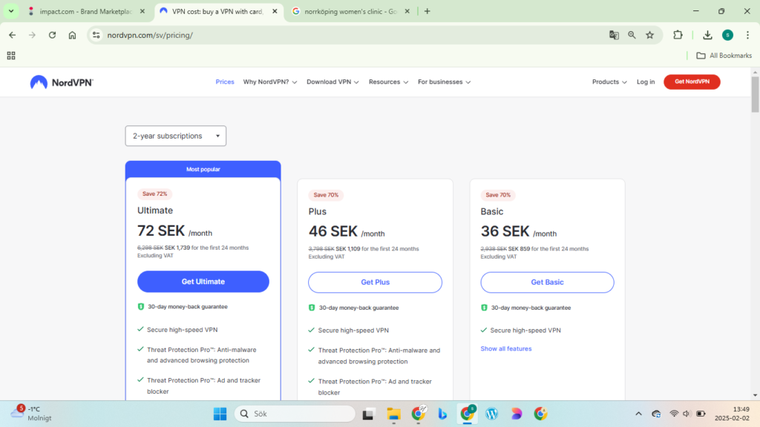The width and height of the screenshot is (760, 427).
Task: Open File Explorer from the taskbar
Action: click(x=393, y=414)
